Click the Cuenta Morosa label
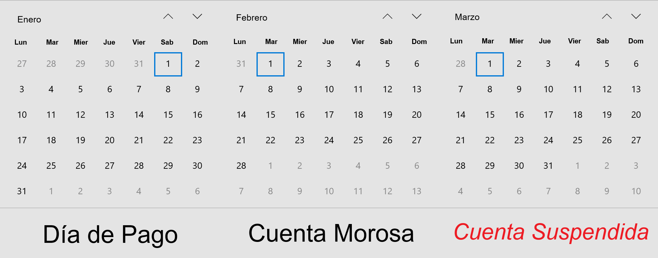The height and width of the screenshot is (258, 658). 331,233
